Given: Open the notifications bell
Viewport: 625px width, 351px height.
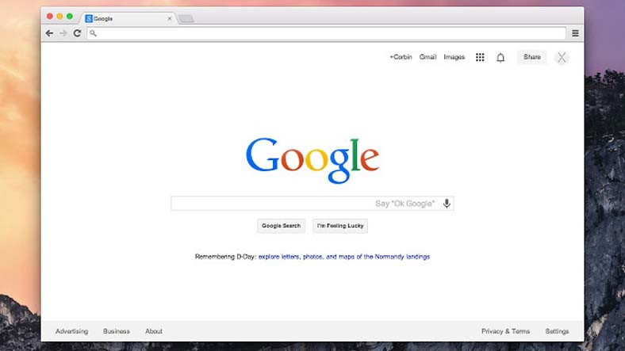Looking at the screenshot, I should tap(500, 58).
